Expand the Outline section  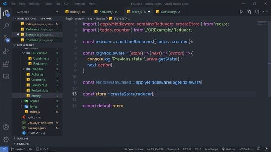[x=37, y=138]
